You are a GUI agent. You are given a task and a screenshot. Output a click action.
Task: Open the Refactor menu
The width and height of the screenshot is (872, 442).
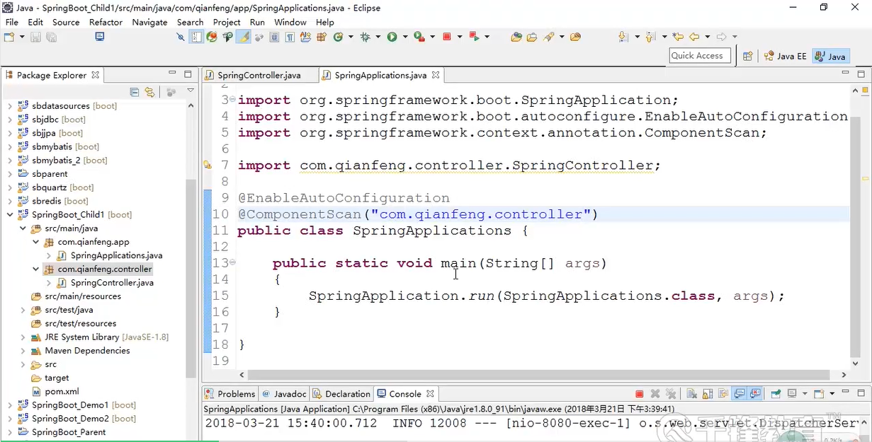click(106, 22)
